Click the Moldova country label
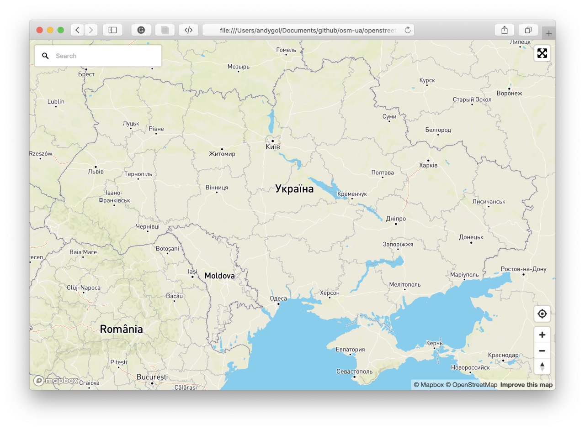 pos(220,276)
